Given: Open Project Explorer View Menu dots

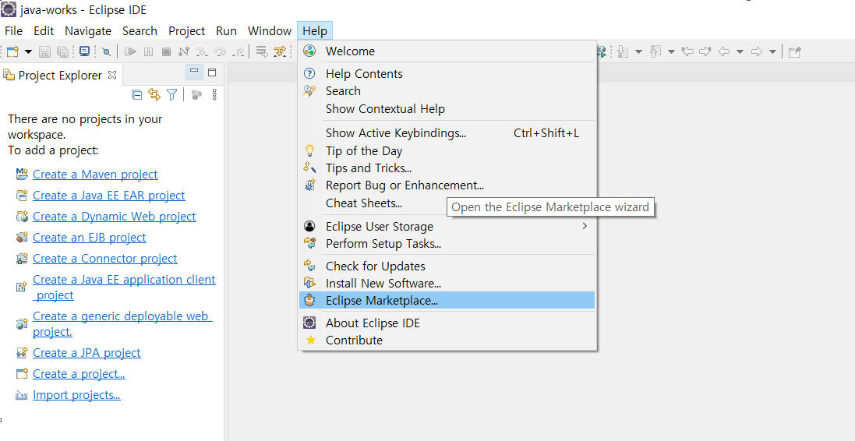Looking at the screenshot, I should [x=214, y=95].
